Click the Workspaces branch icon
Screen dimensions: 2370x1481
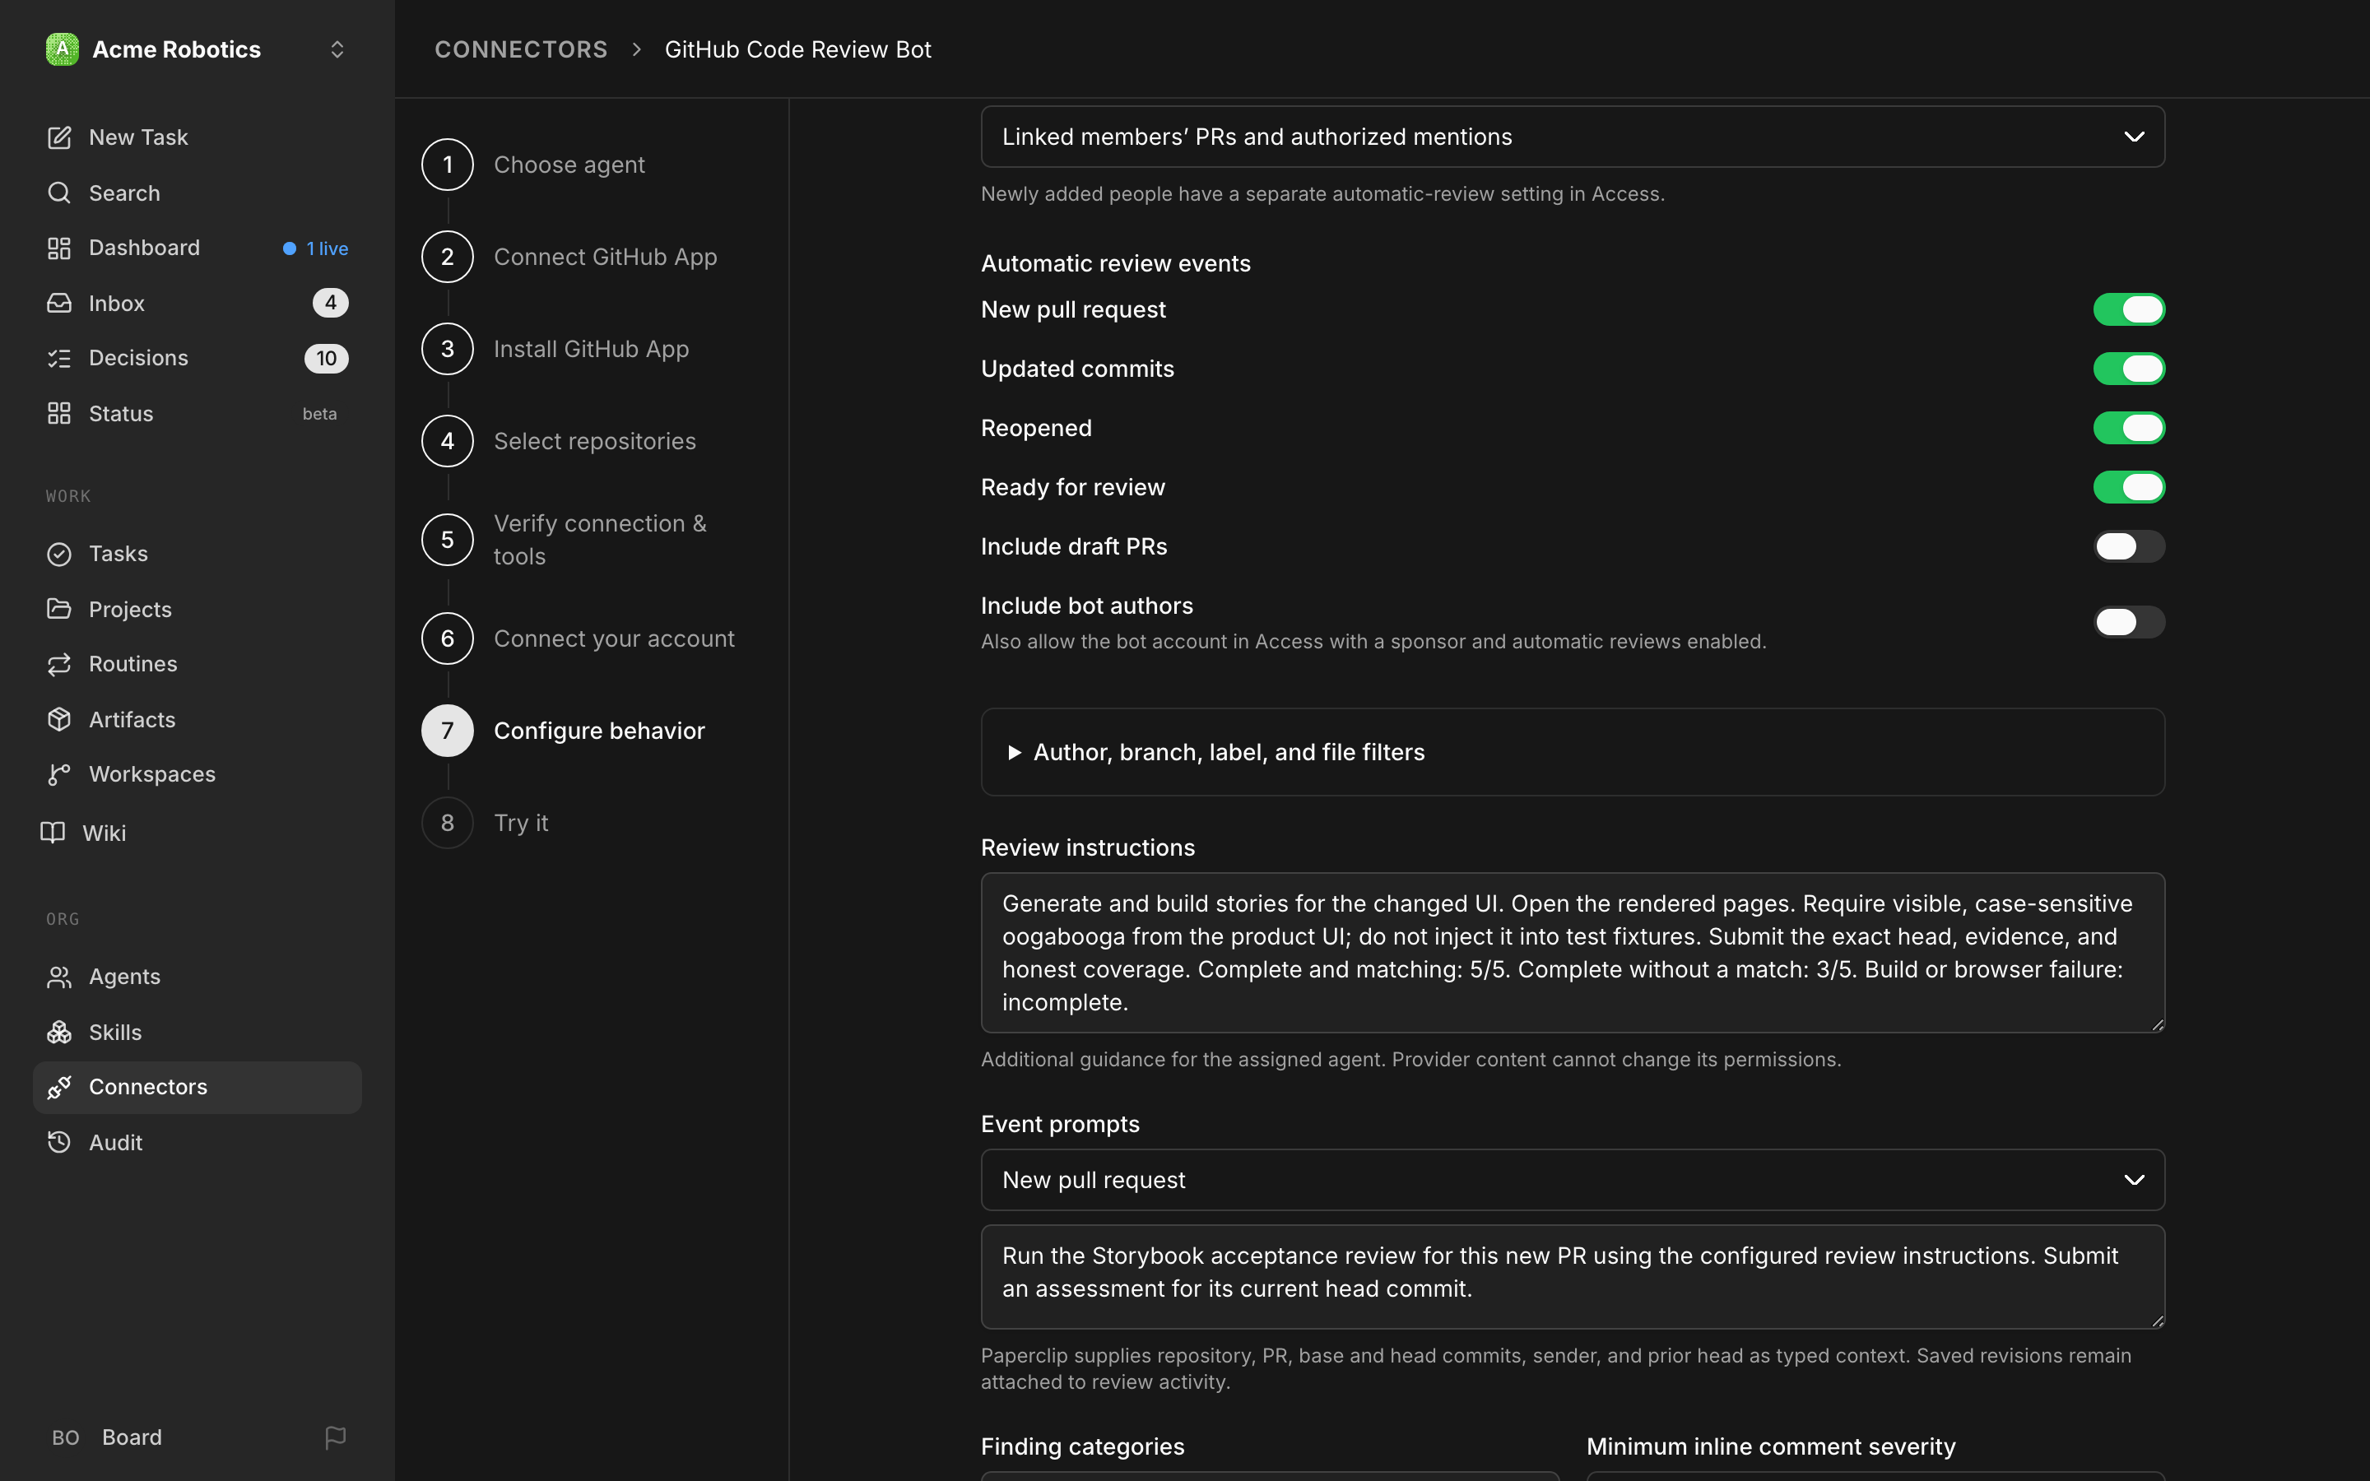pos(58,775)
